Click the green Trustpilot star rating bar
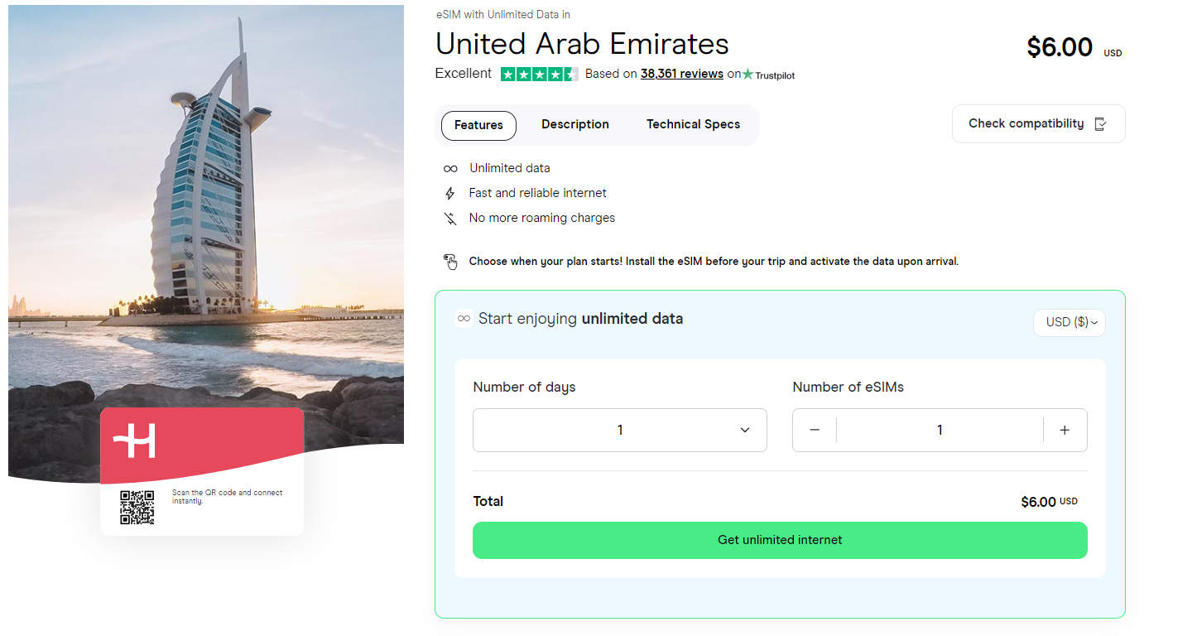The width and height of the screenshot is (1197, 636). (539, 74)
